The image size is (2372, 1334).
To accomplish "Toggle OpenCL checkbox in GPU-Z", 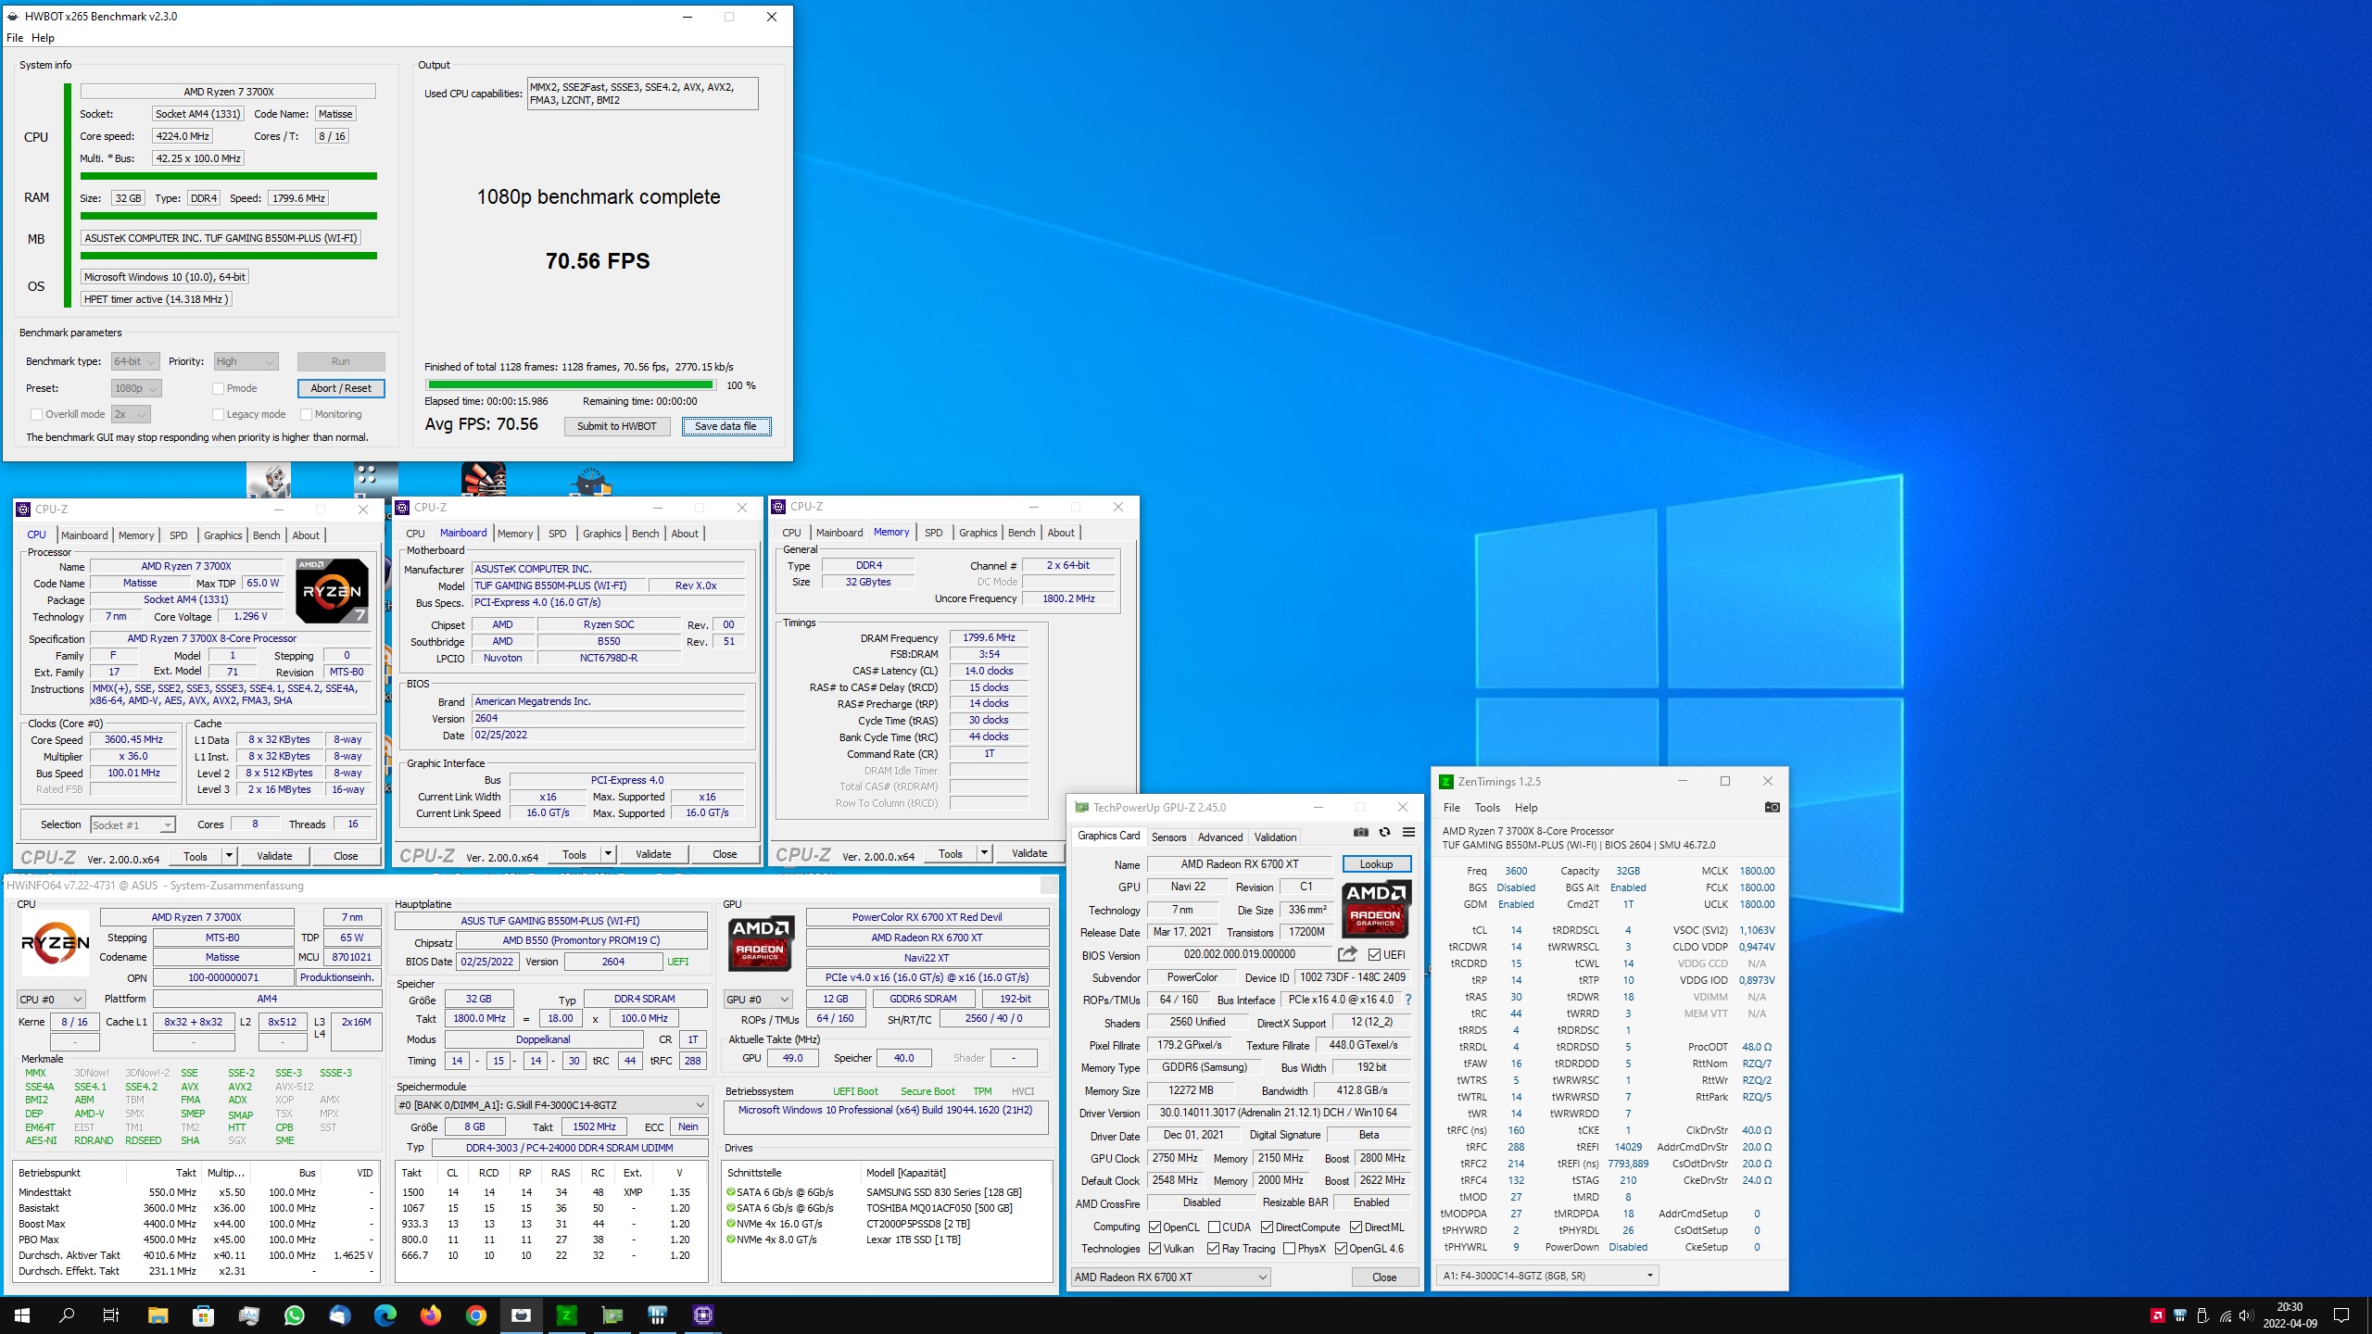I will coord(1154,1227).
